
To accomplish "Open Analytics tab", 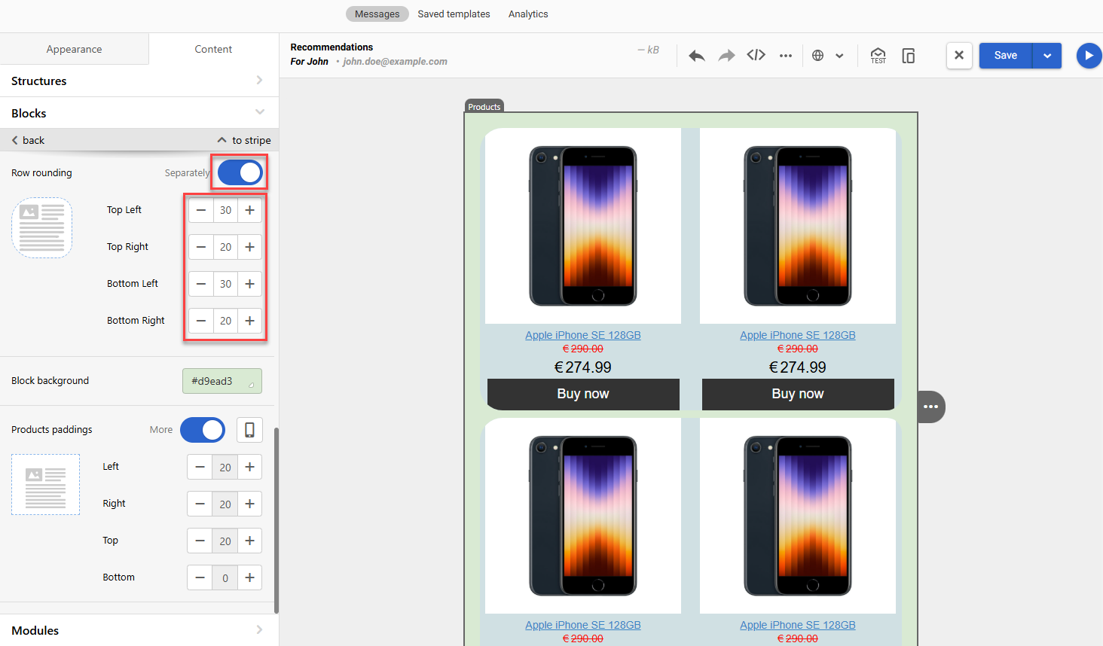I will coord(528,14).
